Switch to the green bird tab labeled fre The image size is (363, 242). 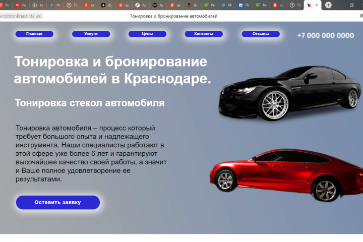click(x=261, y=5)
